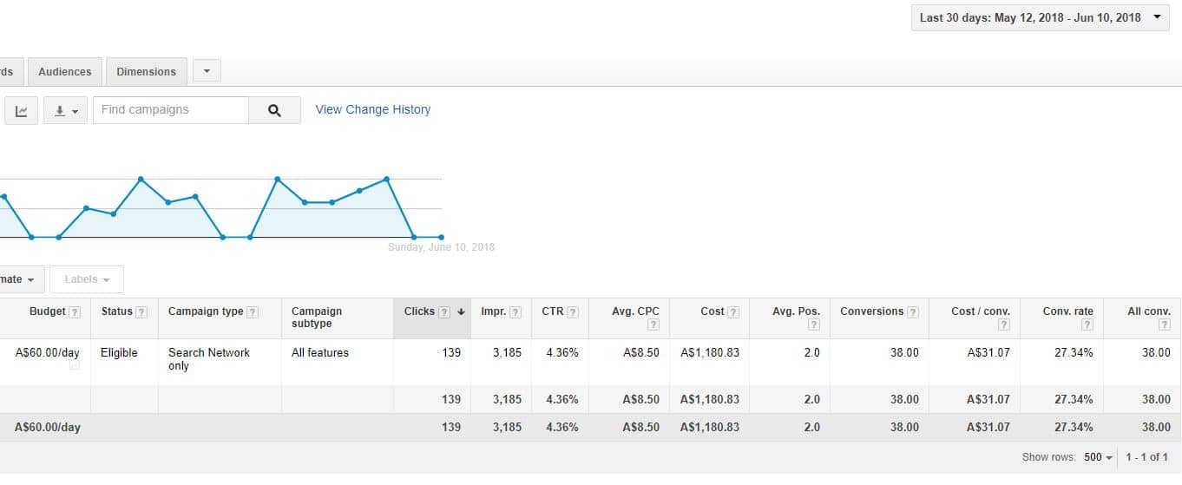Click sort arrow on Clicks column
Screen dimensions: 1182x485
[461, 312]
